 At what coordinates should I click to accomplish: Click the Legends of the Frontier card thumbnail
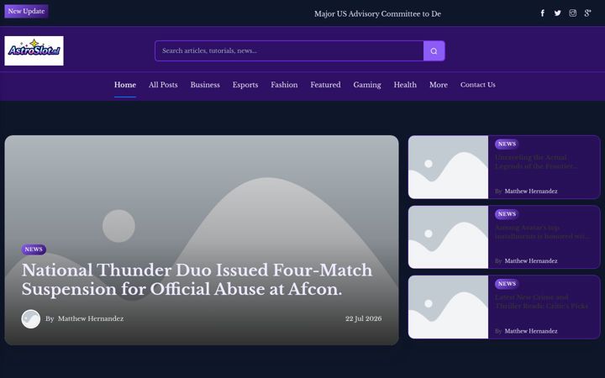[x=448, y=167]
